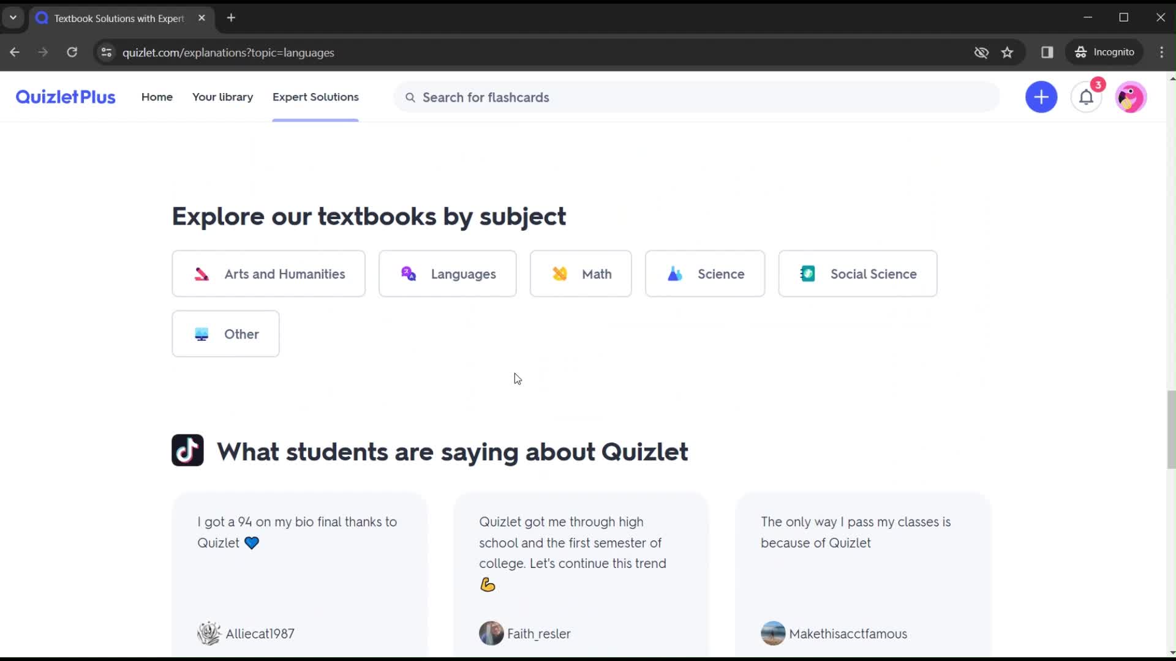Screen dimensions: 1176x661
Task: Click the notifications bell icon
Action: [1087, 97]
